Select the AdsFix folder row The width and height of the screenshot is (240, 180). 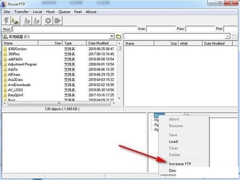tap(60, 69)
